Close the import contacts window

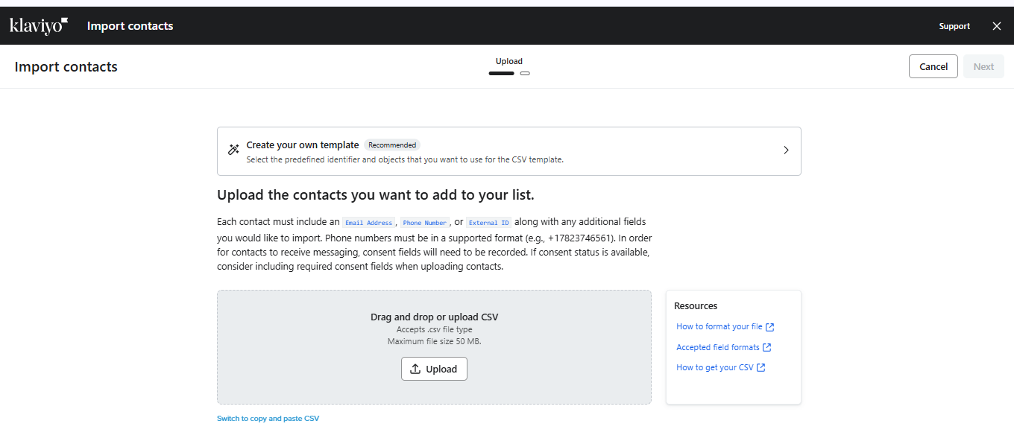(x=997, y=26)
